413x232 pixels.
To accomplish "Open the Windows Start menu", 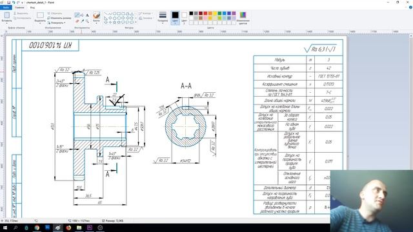I will [x=5, y=227].
